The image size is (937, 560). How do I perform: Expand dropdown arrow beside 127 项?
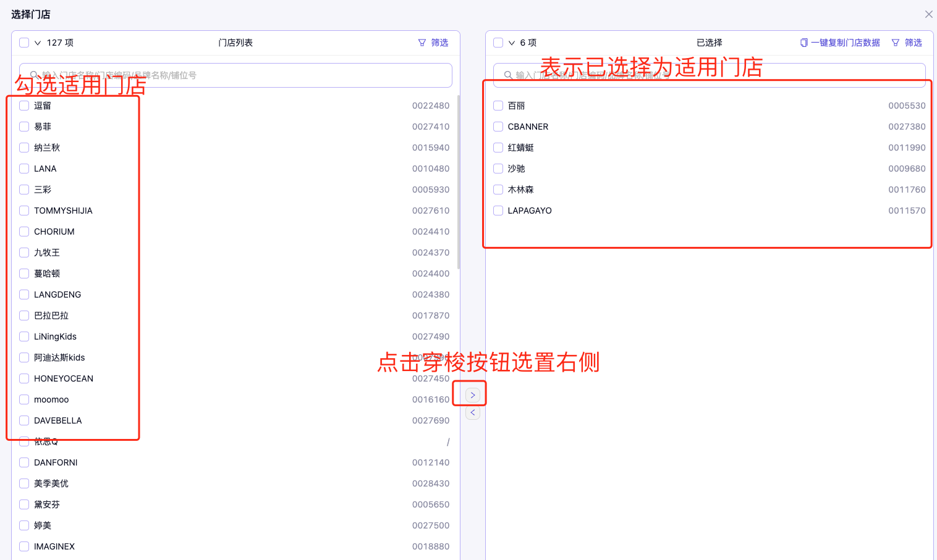pyautogui.click(x=38, y=43)
